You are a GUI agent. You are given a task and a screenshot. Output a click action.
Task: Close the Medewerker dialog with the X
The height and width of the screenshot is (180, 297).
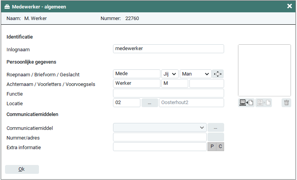click(289, 6)
